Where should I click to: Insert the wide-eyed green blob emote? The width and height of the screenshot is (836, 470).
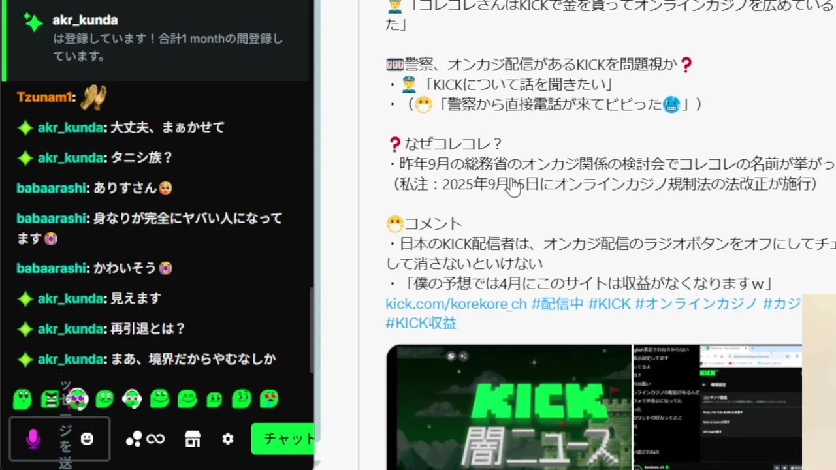pos(22,398)
